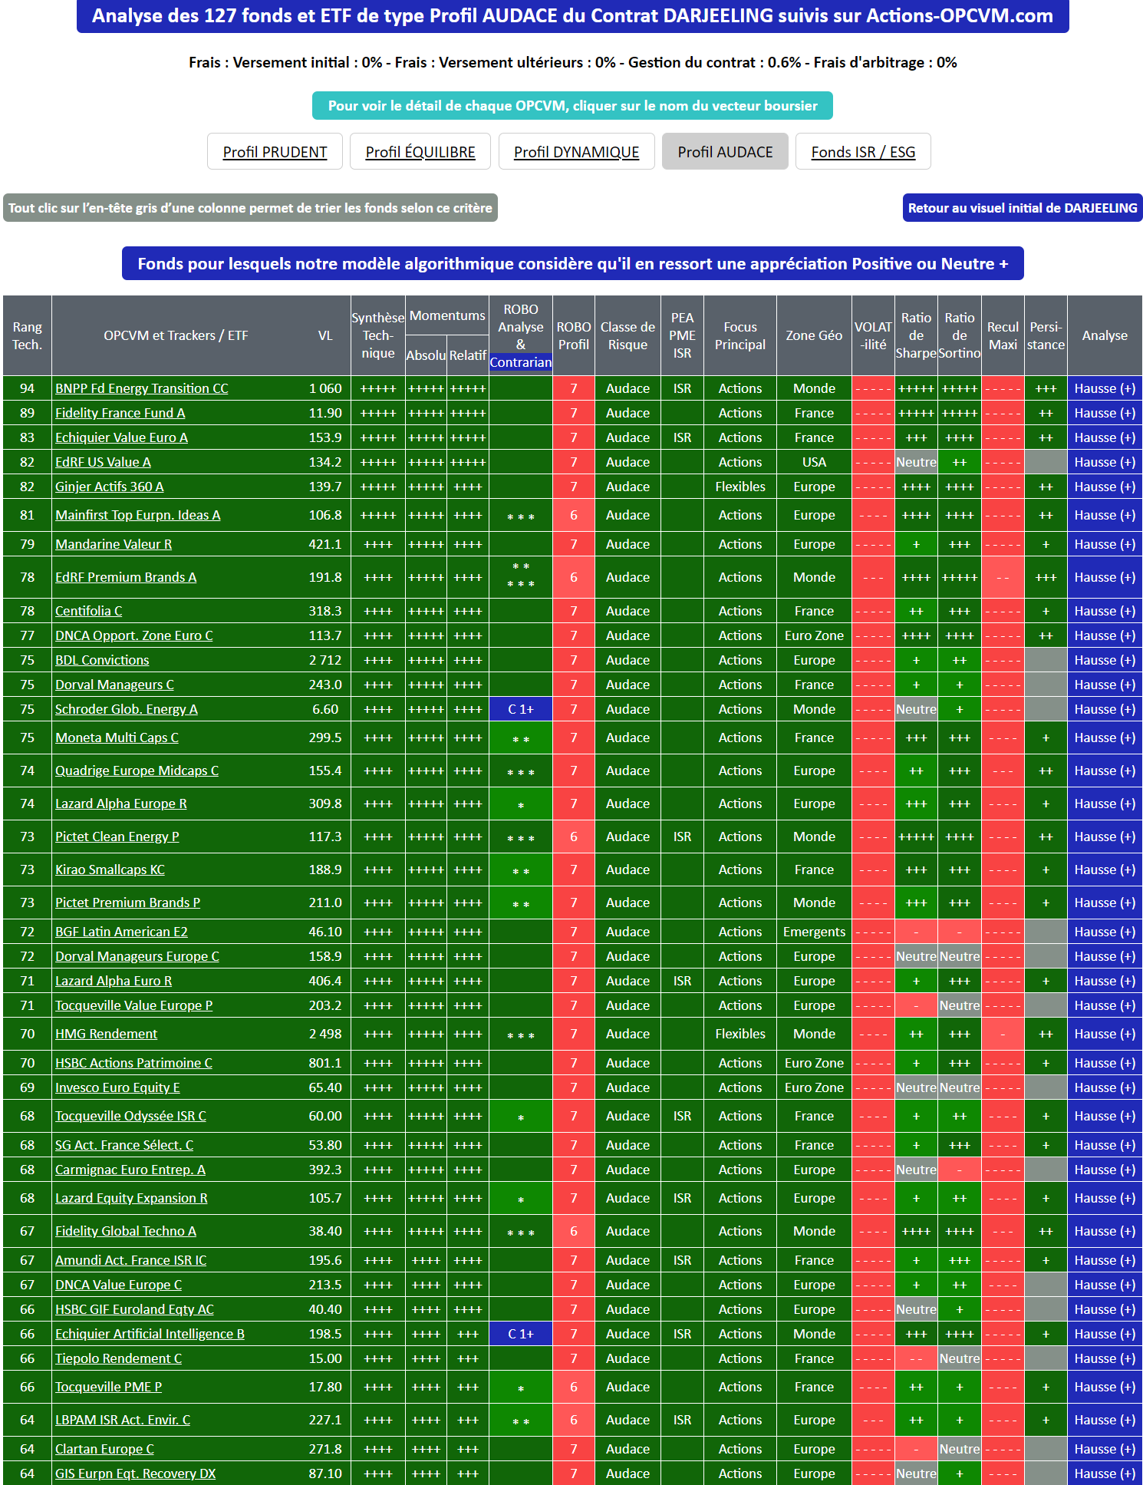Image resolution: width=1143 pixels, height=1485 pixels.
Task: Sort by Ratio de Sortino header
Action: coord(960,335)
